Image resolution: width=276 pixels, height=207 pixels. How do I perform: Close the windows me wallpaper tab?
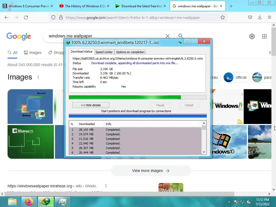coord(221,6)
